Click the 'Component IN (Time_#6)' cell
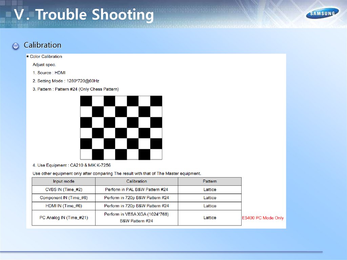Viewport: 347px width, 260px height. point(64,198)
